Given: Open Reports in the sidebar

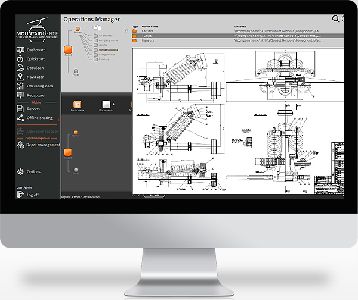Looking at the screenshot, I should coord(33,109).
